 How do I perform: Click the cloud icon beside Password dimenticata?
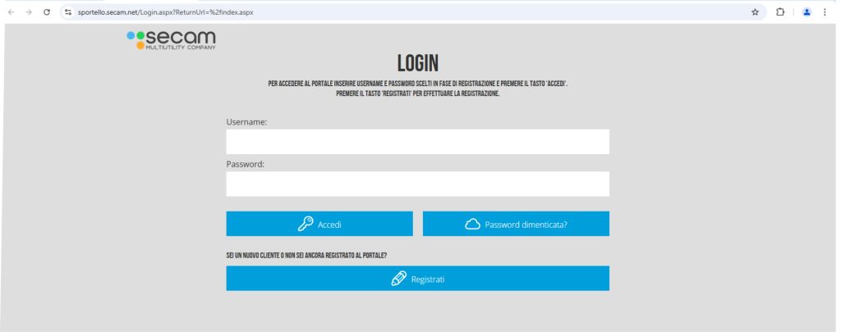[x=472, y=224]
